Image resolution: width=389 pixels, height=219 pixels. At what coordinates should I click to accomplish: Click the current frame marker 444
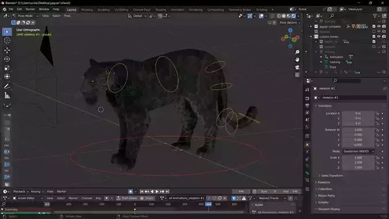coord(208,204)
